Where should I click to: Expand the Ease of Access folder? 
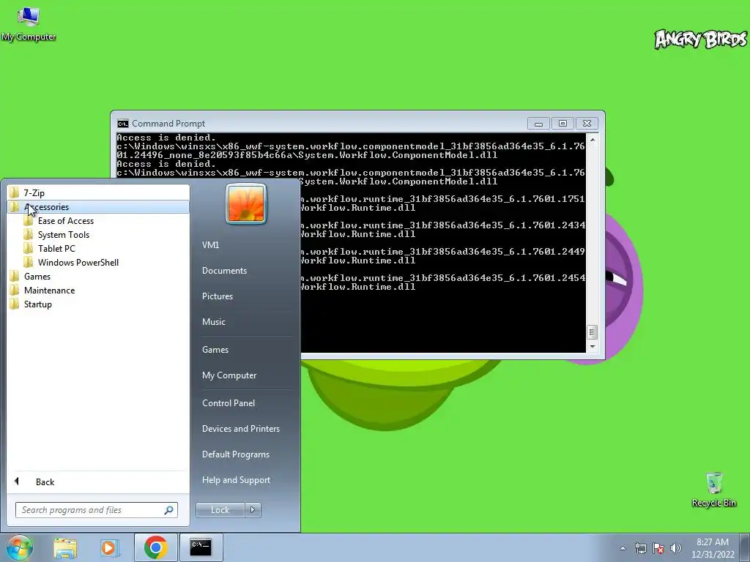click(98, 221)
